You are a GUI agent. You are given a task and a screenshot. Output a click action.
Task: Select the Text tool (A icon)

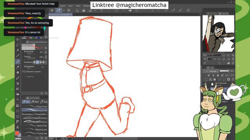pos(18,127)
